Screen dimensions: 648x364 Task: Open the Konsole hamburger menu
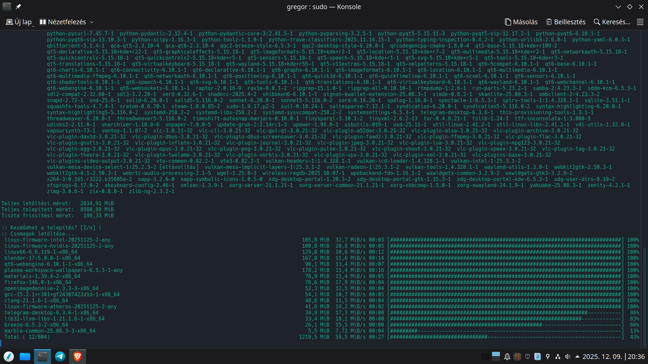tap(640, 22)
